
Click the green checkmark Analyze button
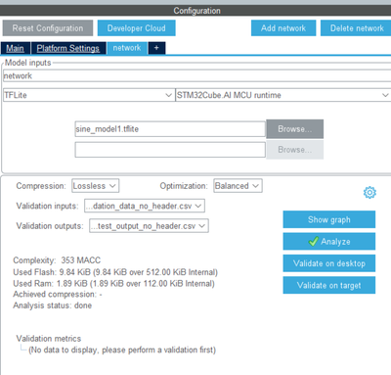[x=329, y=242]
